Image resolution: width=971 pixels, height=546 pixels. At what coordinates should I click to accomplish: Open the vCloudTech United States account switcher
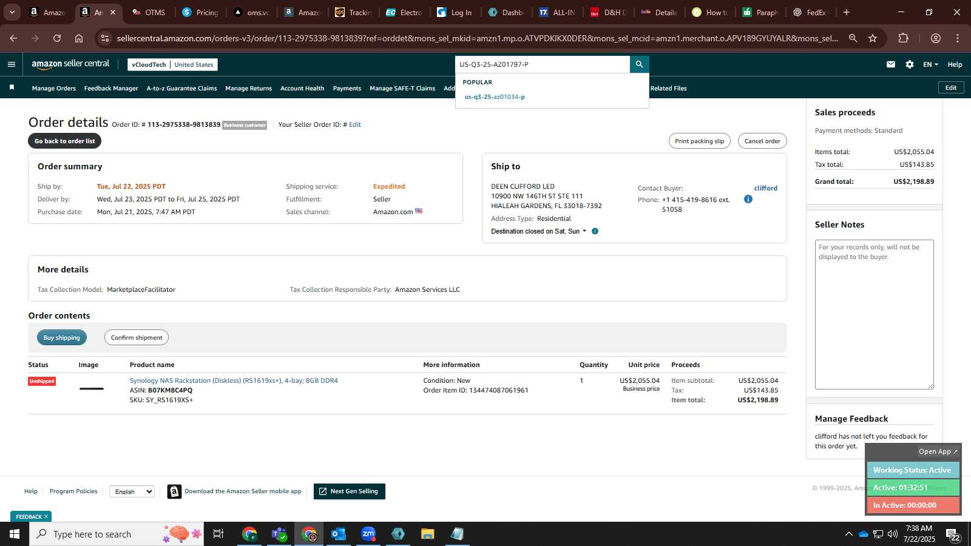[172, 64]
